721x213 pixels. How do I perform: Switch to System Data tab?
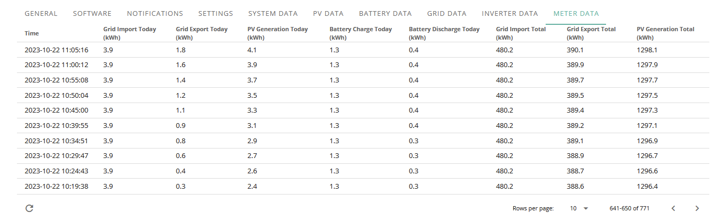pyautogui.click(x=273, y=13)
